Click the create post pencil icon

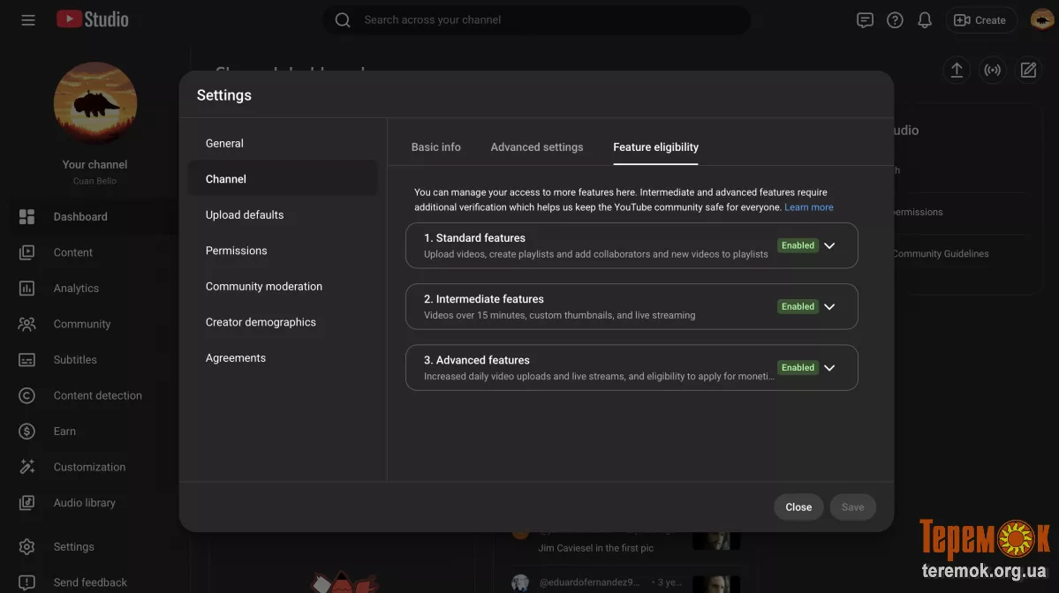[x=1028, y=71]
